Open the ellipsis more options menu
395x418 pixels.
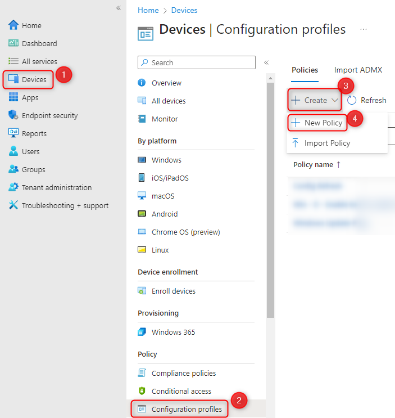point(364,29)
